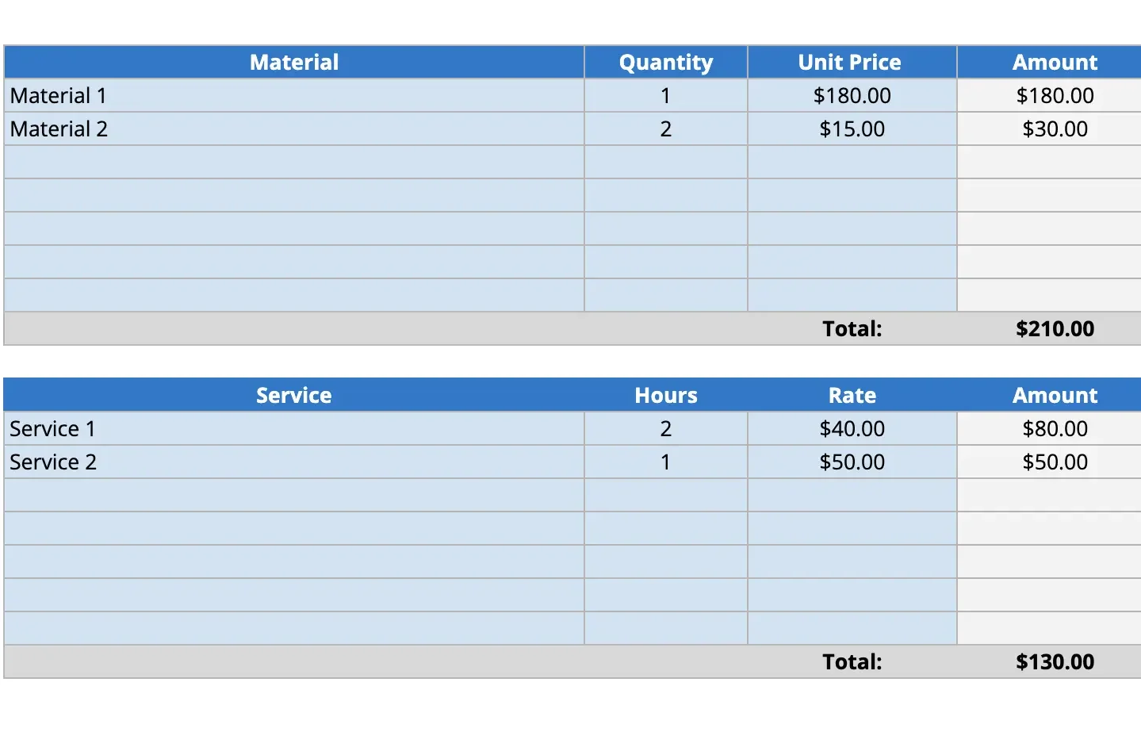Screen dimensions: 1141x755
Task: Click the Service 1 name cell
Action: tap(294, 429)
